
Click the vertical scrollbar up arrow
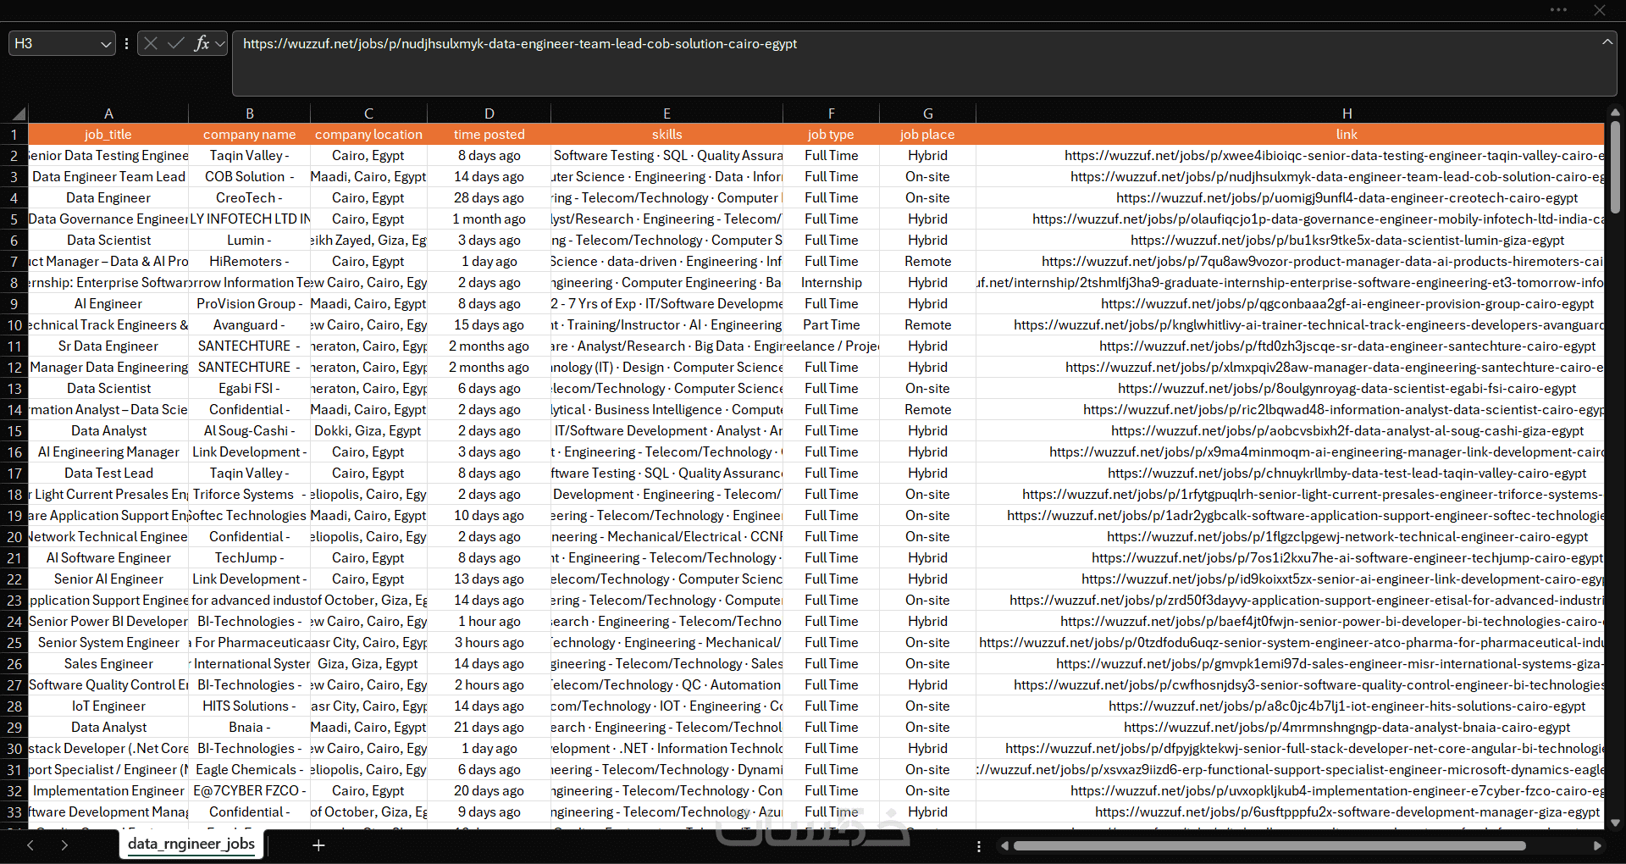[1615, 112]
